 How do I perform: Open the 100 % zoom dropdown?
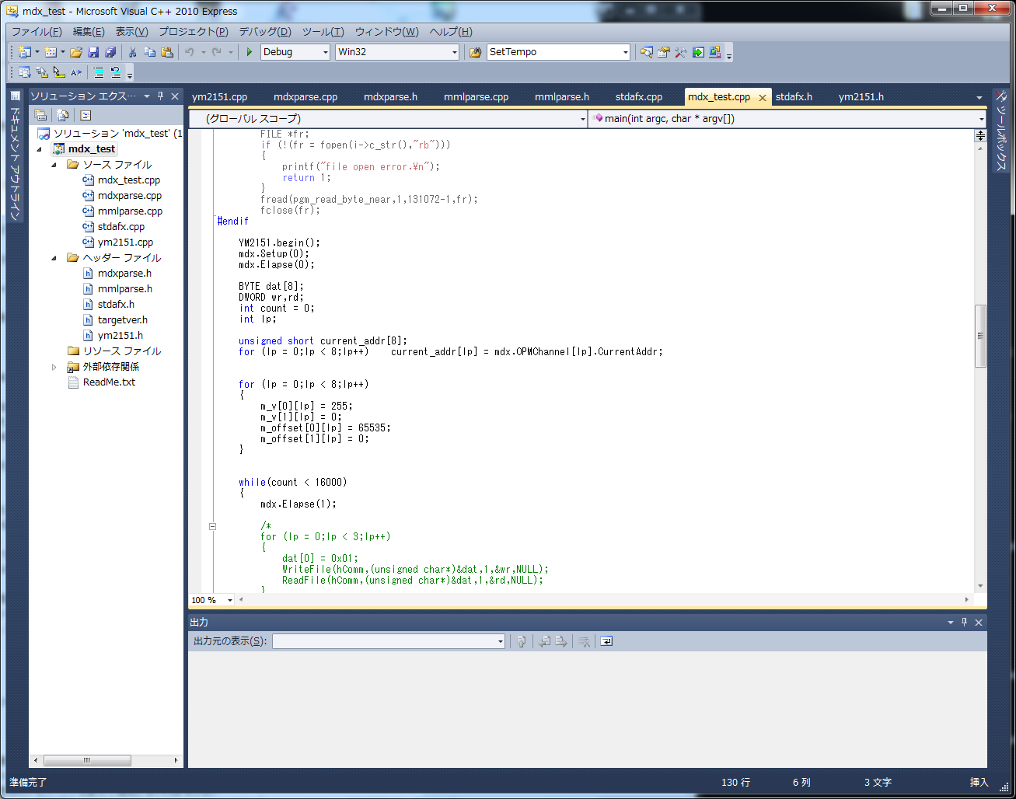click(229, 600)
